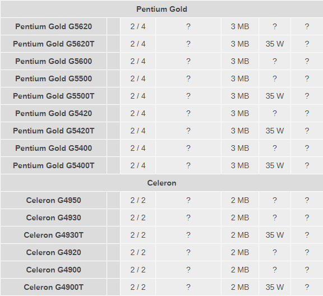Select the Celeron G4930T cell

coord(54,235)
